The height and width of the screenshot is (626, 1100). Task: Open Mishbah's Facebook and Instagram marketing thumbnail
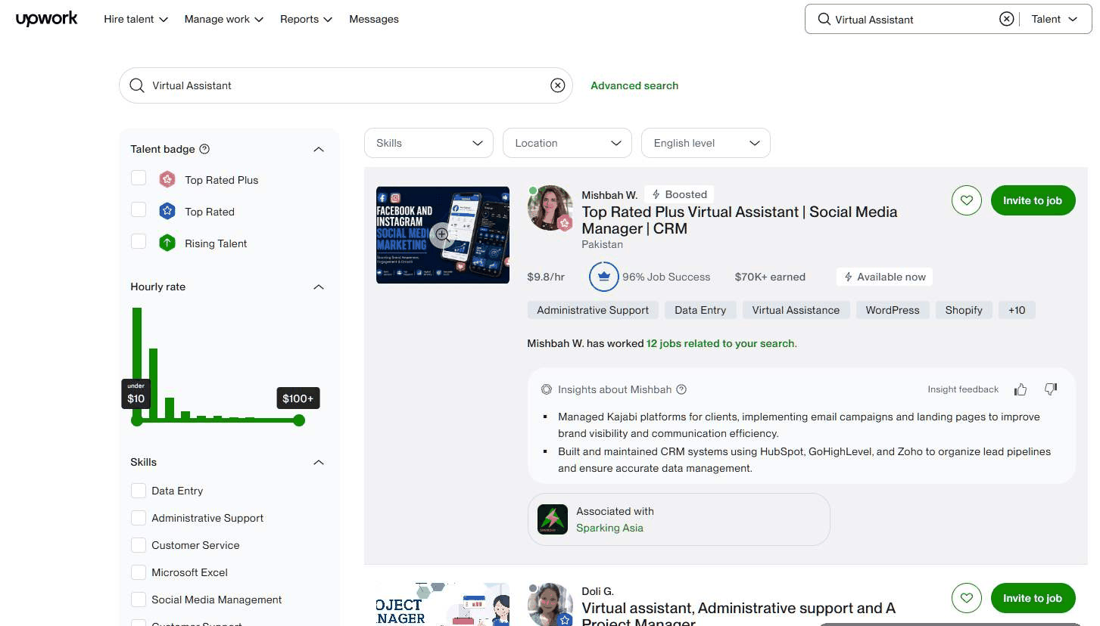pyautogui.click(x=442, y=235)
